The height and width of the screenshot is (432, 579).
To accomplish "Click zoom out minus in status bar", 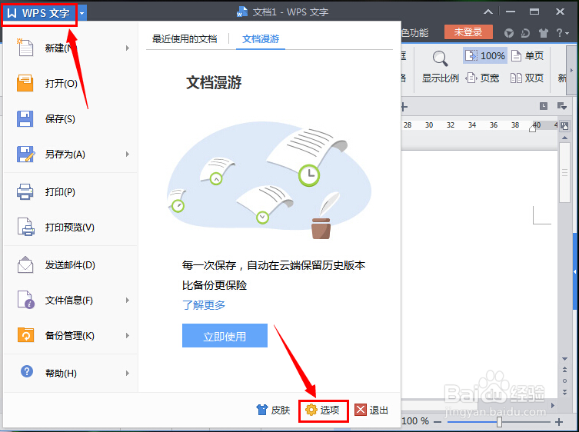I will [438, 422].
